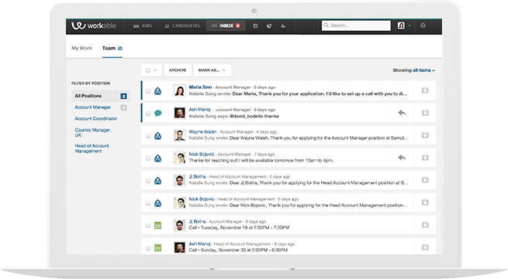Open the select-all checkbox dropdown
Screen dimensions: 508x279
(151, 70)
